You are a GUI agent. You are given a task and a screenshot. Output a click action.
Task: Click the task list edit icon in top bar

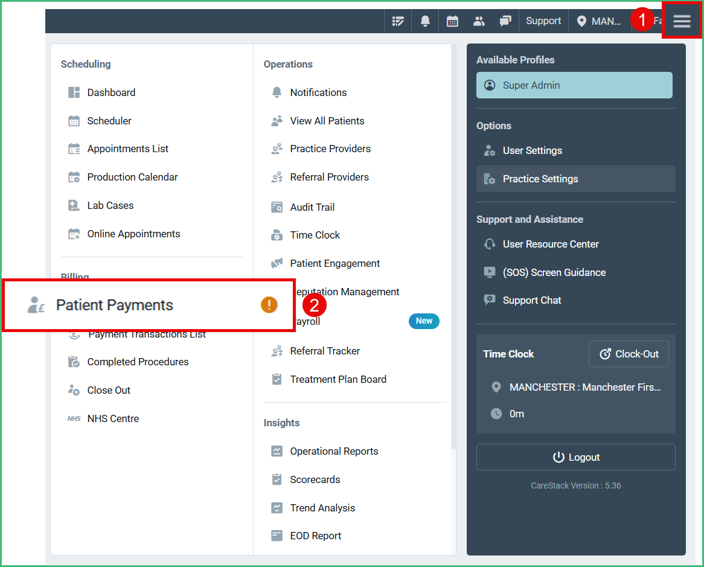pos(398,21)
